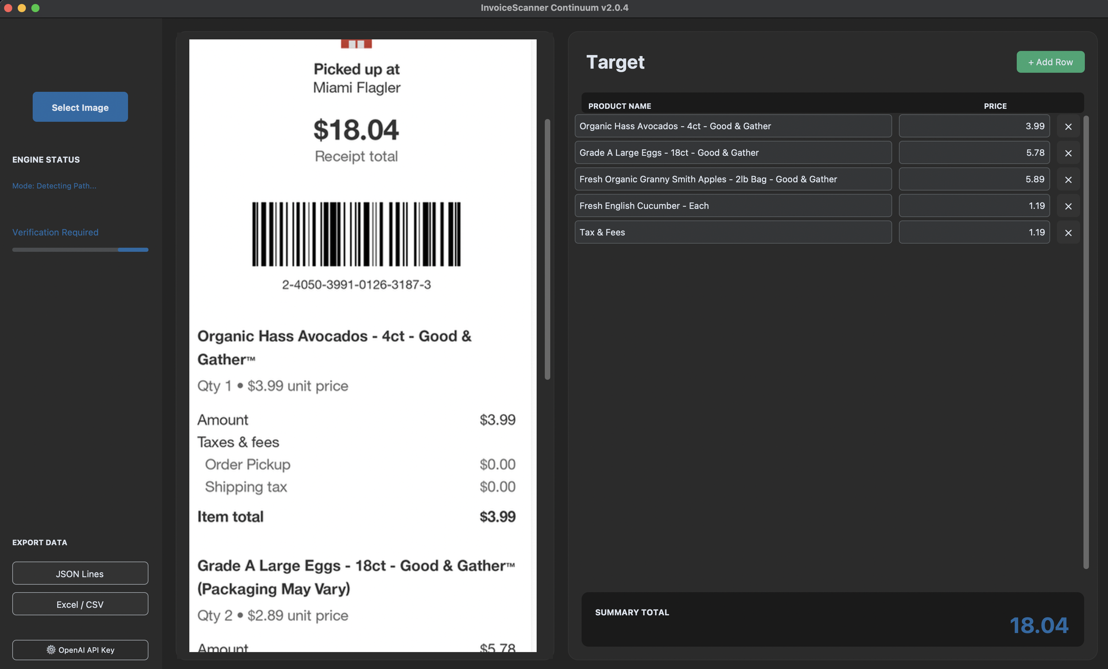Export data as Excel / CSV
This screenshot has height=669, width=1108.
80,604
